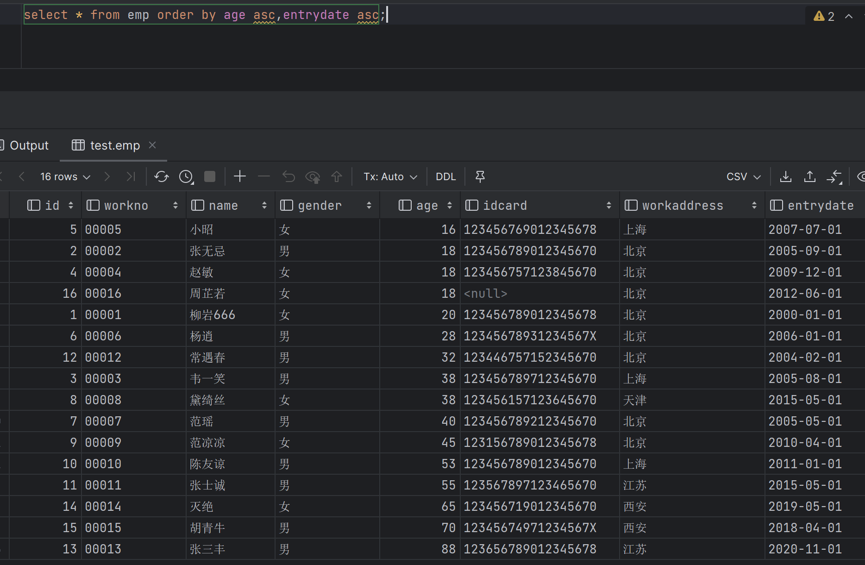This screenshot has height=565, width=865.
Task: Select idcard cell 12345678931234567X
Action: tap(540, 336)
